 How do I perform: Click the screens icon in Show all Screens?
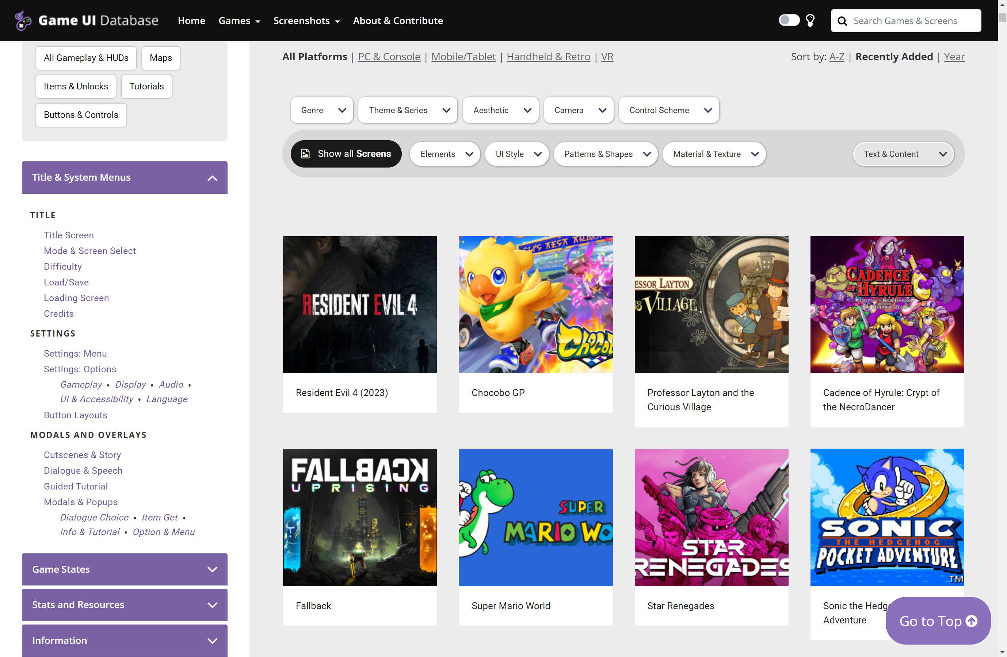point(305,154)
